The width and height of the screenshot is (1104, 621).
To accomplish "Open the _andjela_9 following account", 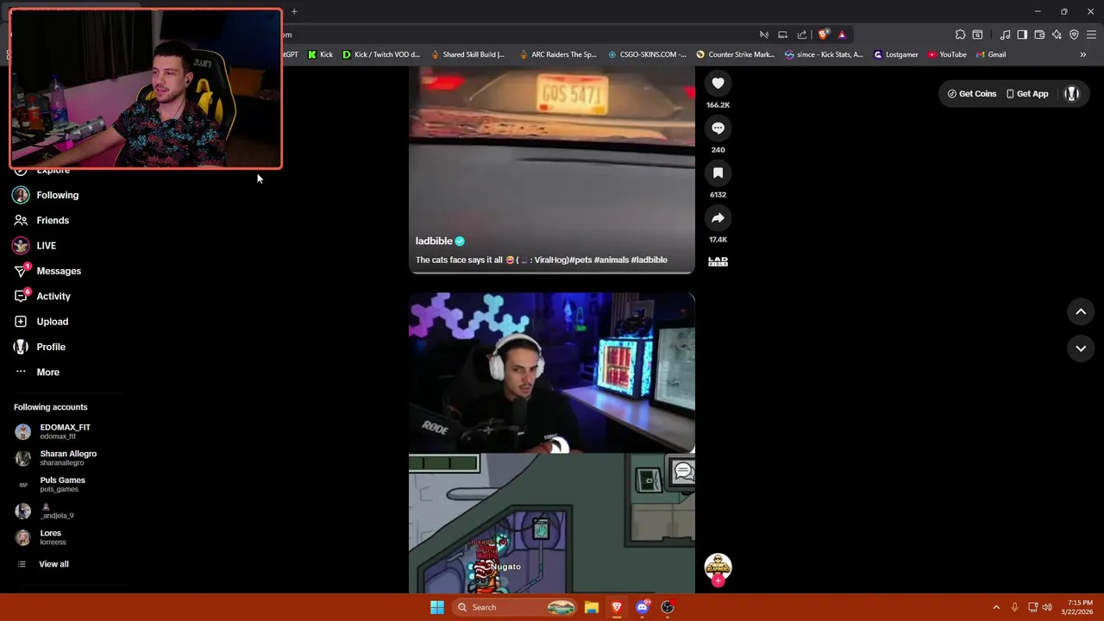I will (x=56, y=511).
